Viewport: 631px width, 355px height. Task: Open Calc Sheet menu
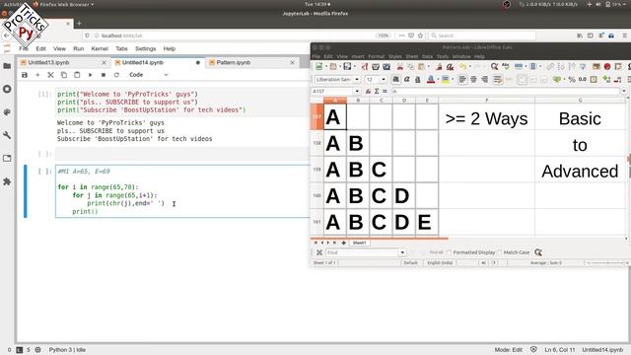412,56
